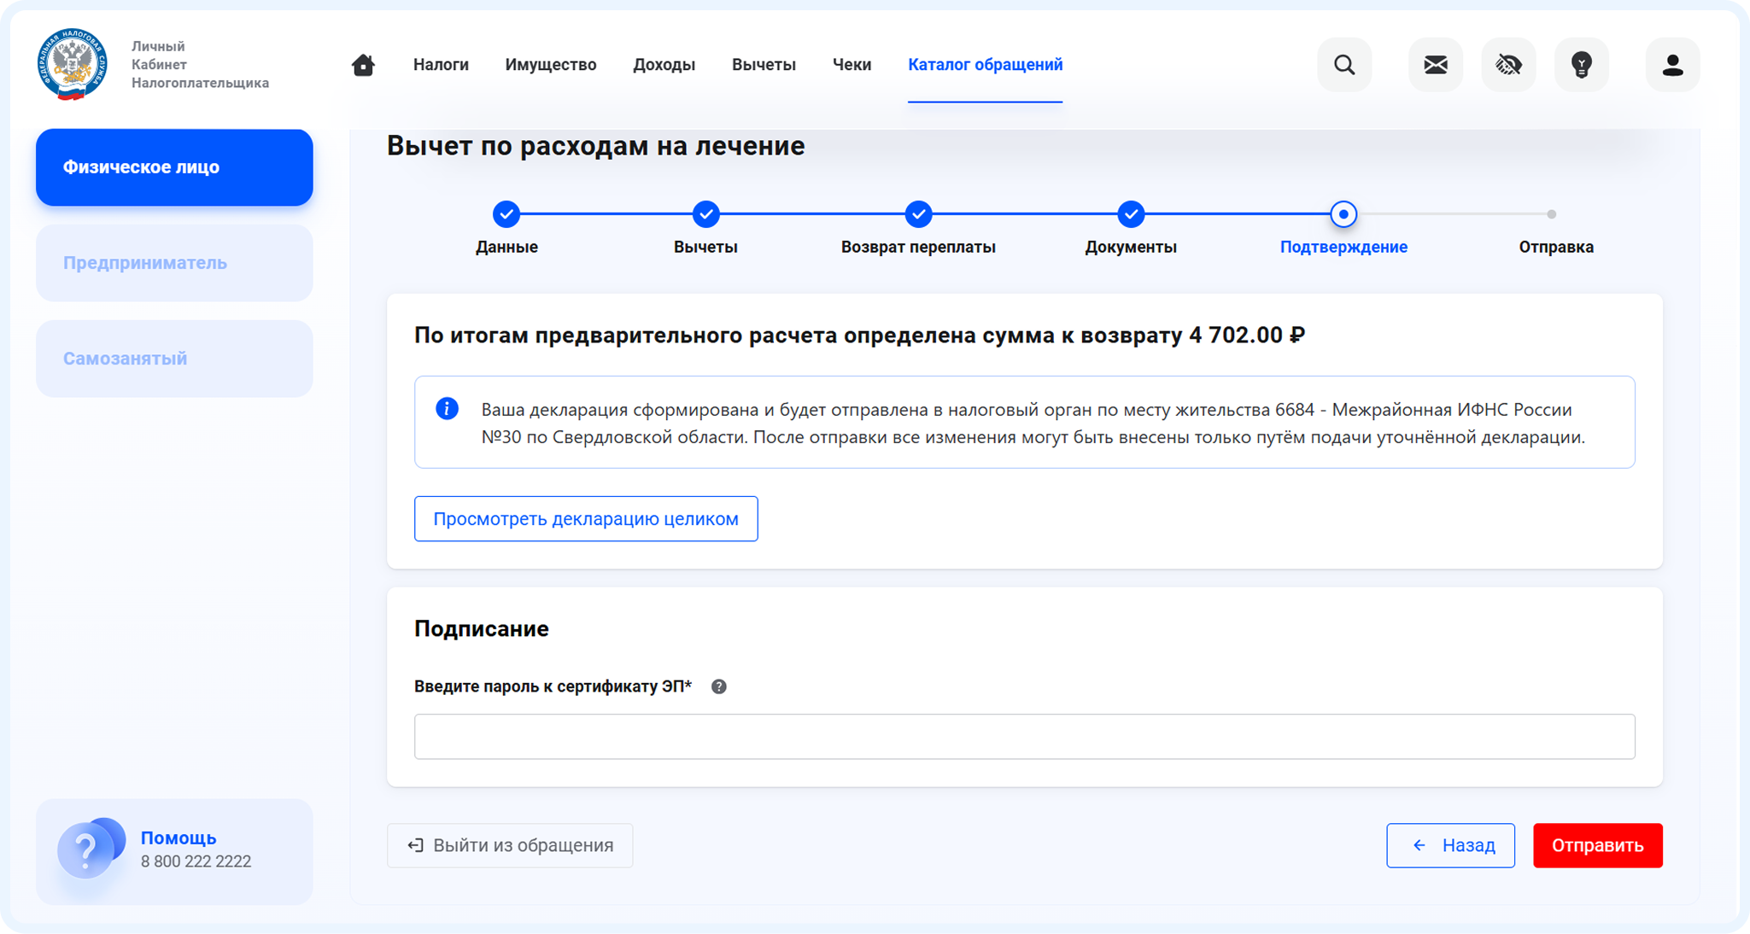Open the user profile icon
1750x934 pixels.
[1672, 65]
